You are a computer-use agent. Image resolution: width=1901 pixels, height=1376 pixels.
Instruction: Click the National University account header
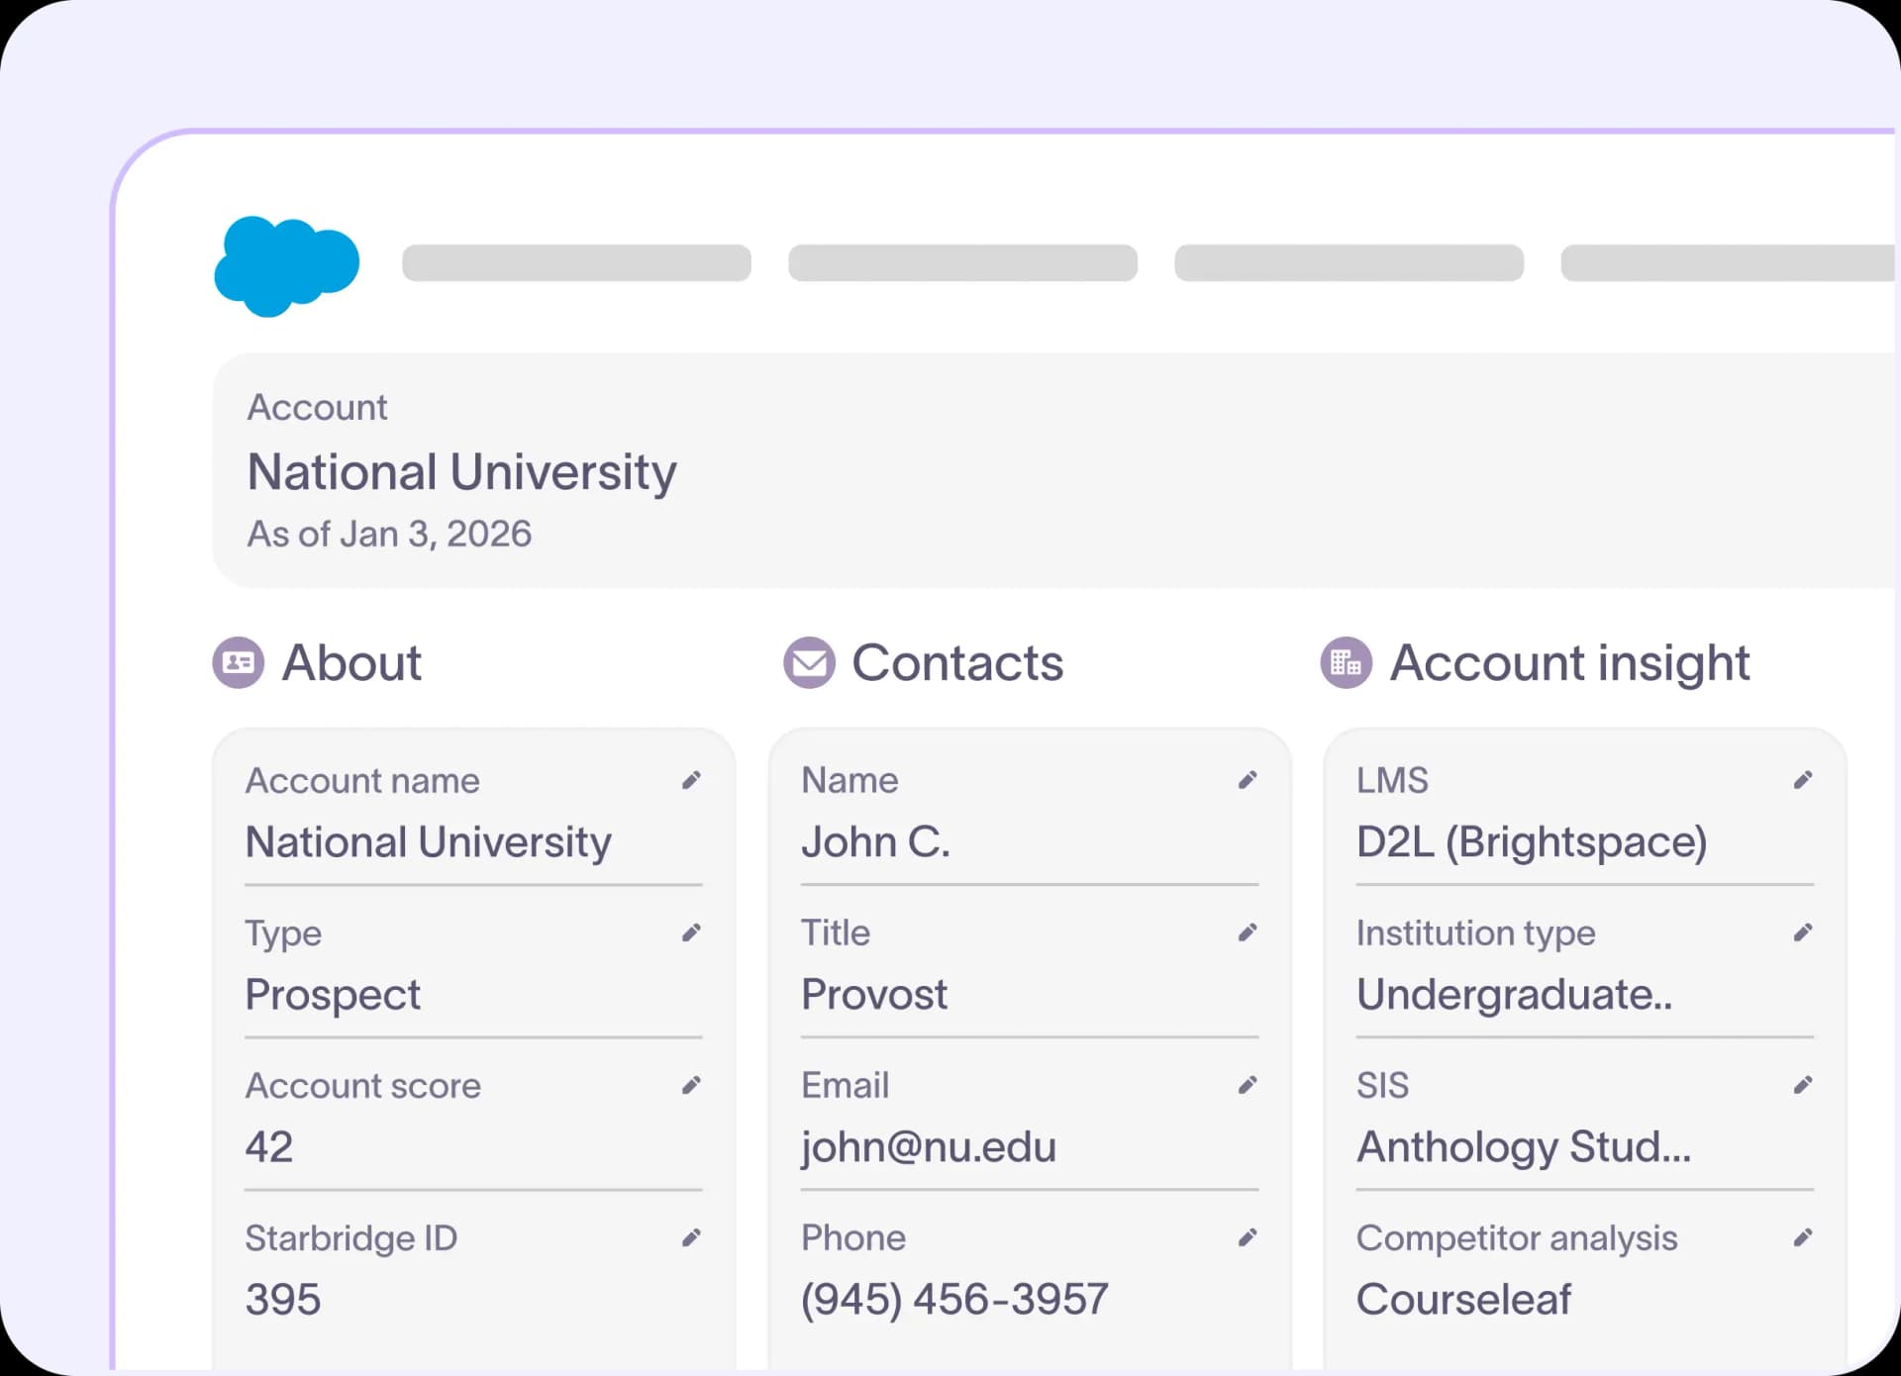pos(461,472)
